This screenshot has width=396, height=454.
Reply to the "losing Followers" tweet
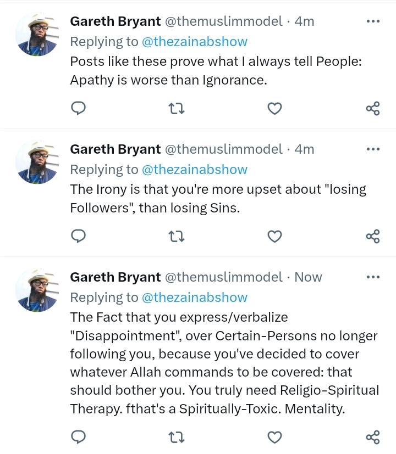(x=79, y=236)
